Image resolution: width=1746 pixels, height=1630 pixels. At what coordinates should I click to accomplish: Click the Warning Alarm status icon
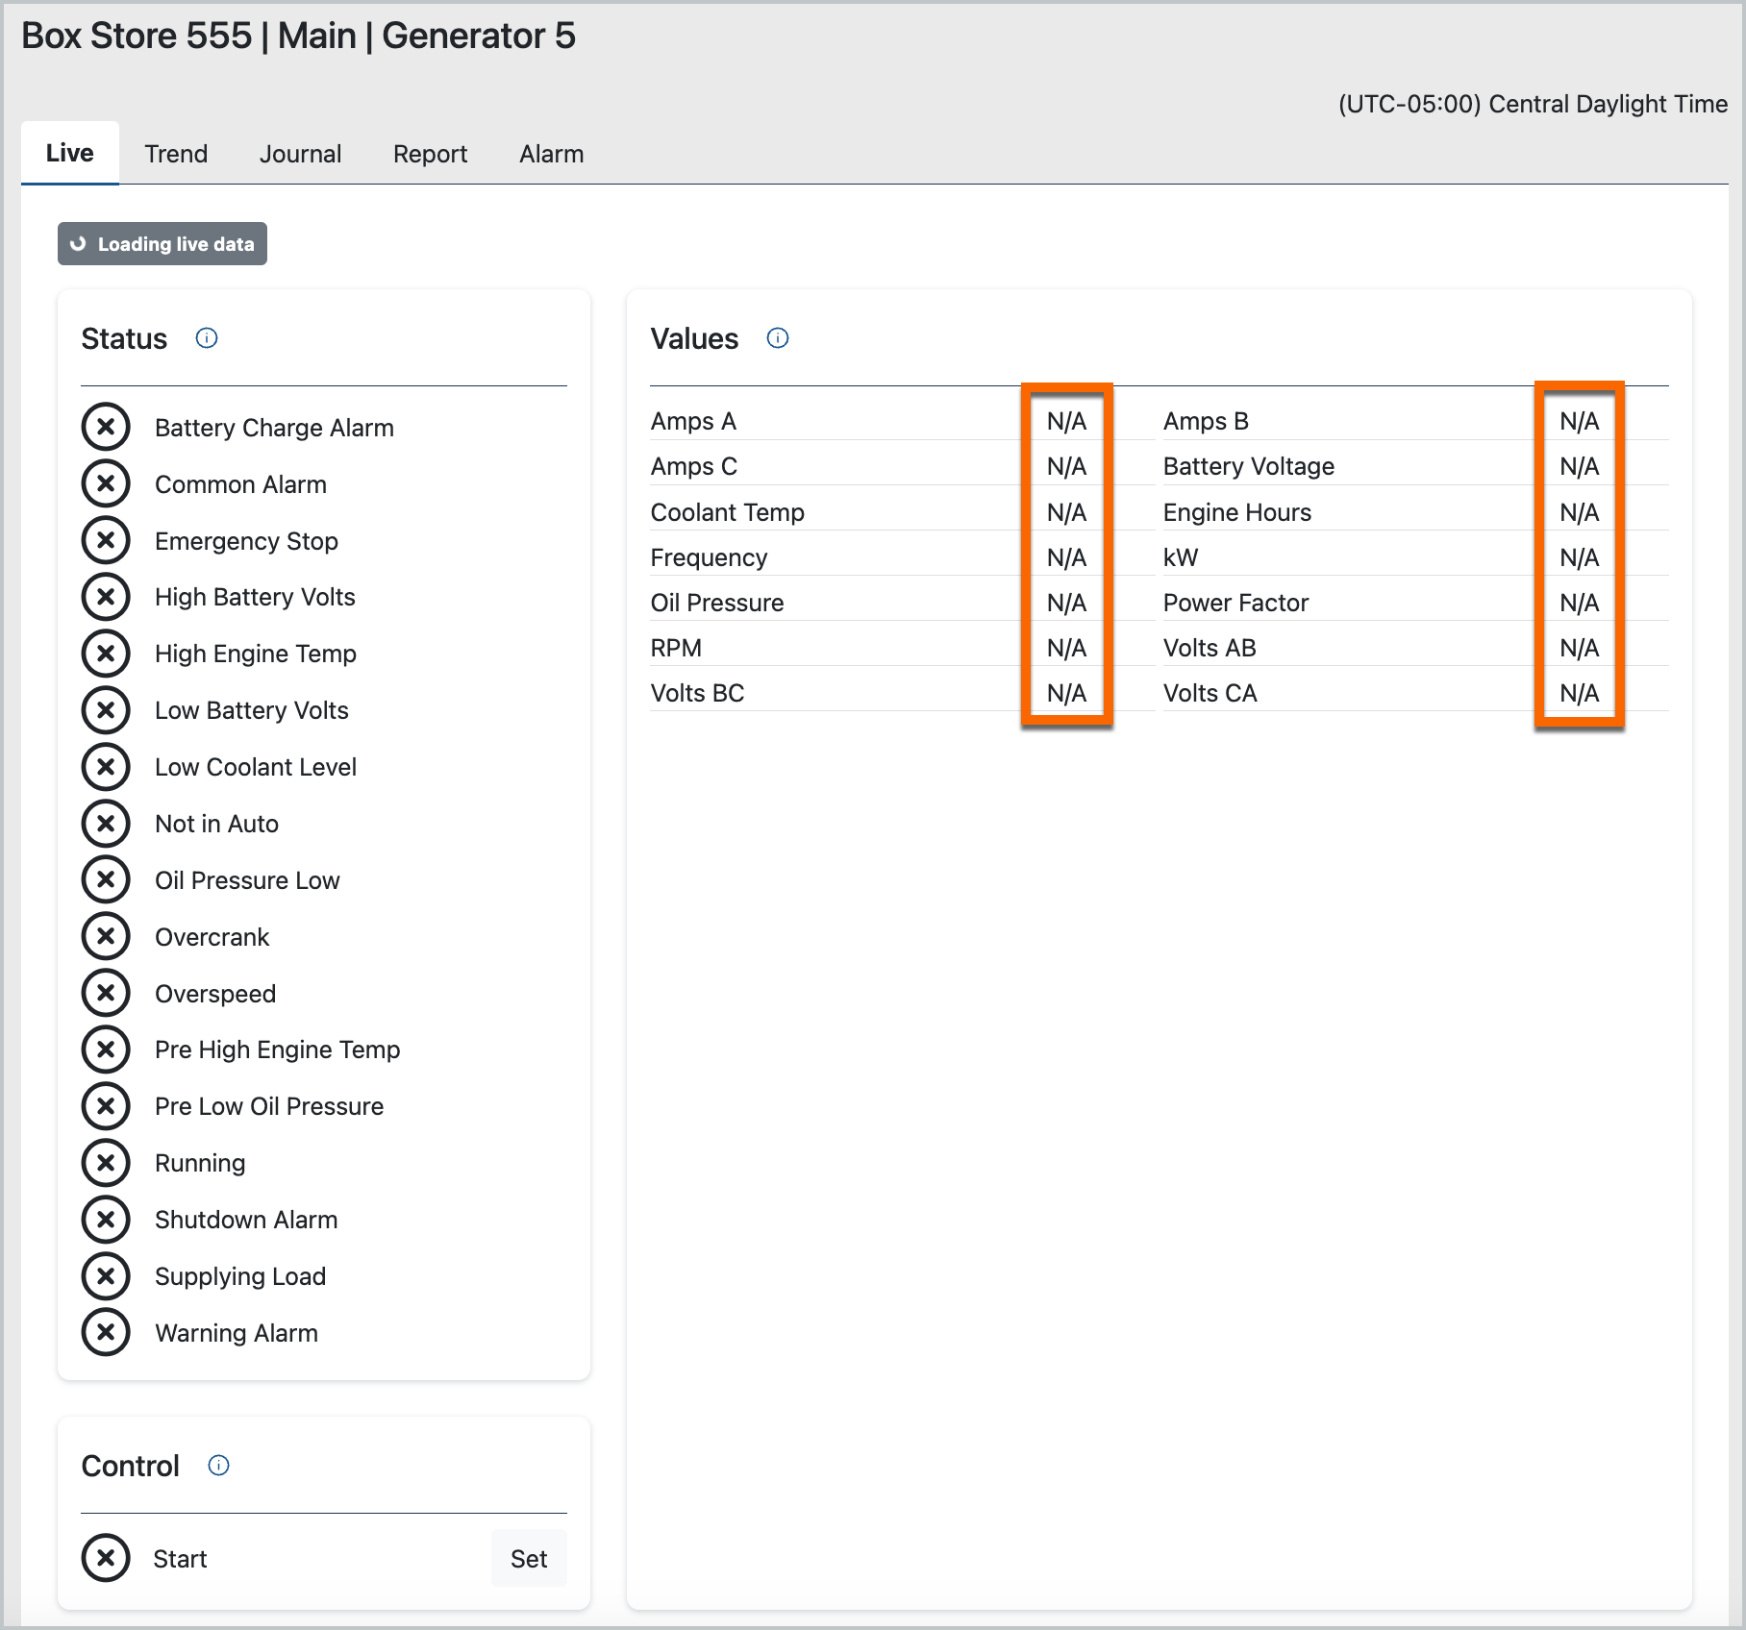tap(106, 1333)
